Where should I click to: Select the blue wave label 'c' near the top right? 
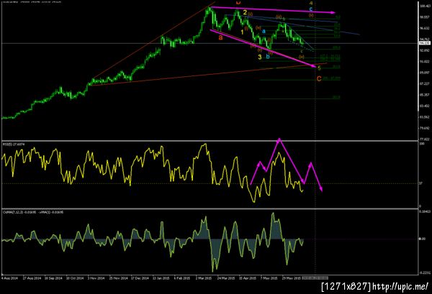tap(311, 9)
